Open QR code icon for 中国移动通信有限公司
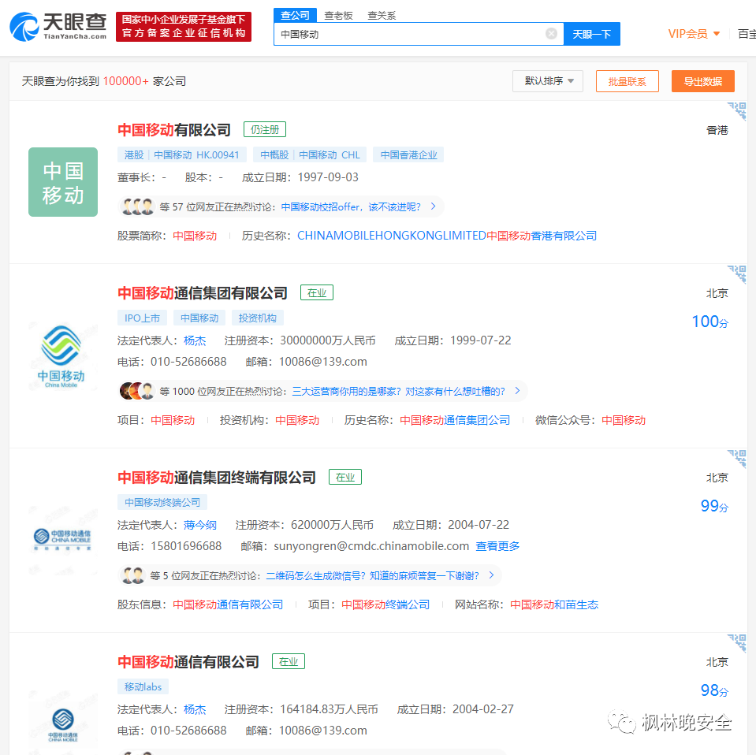Image resolution: width=756 pixels, height=755 pixels. click(x=737, y=643)
